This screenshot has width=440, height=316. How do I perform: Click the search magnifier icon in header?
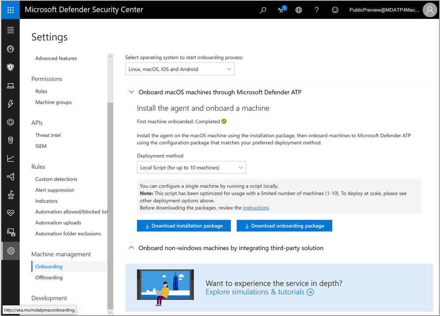point(263,10)
